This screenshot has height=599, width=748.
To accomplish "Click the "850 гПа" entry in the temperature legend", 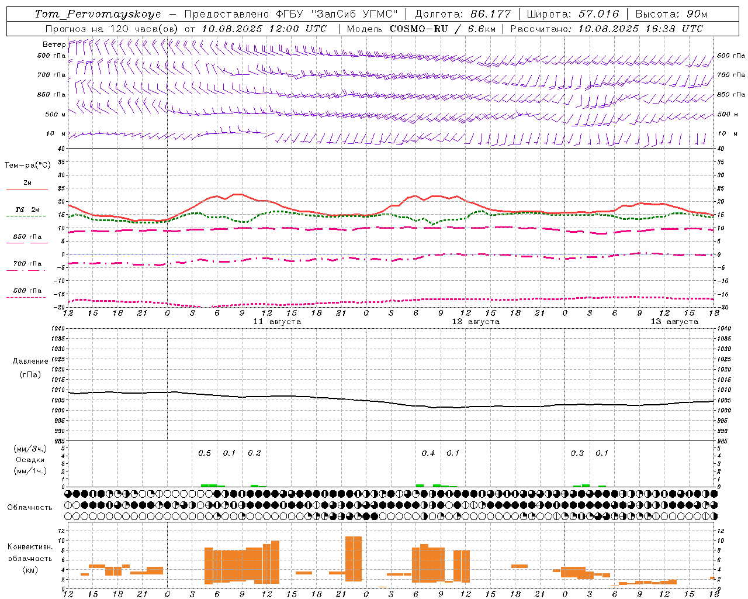I will pos(27,236).
